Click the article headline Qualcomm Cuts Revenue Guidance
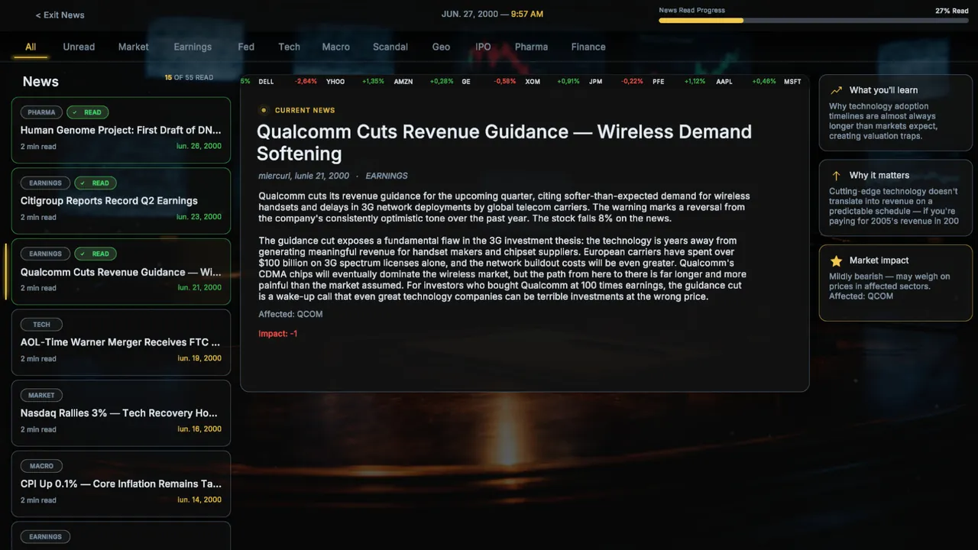The image size is (978, 550). click(x=504, y=142)
